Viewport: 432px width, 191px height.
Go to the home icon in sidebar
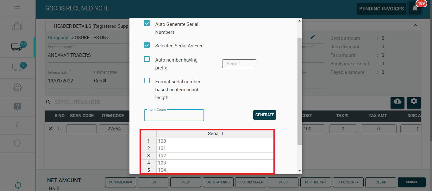click(17, 26)
